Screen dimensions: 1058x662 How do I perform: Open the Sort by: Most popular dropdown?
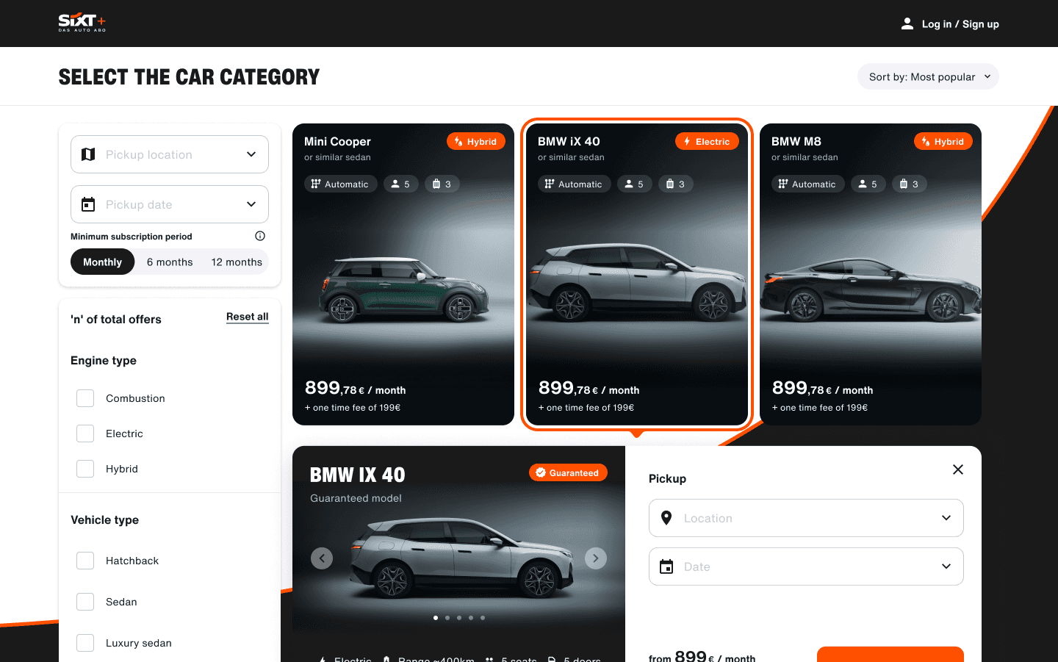point(928,76)
